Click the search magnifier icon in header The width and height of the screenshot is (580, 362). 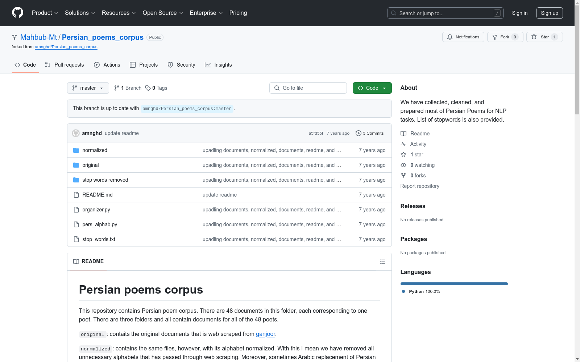click(394, 13)
